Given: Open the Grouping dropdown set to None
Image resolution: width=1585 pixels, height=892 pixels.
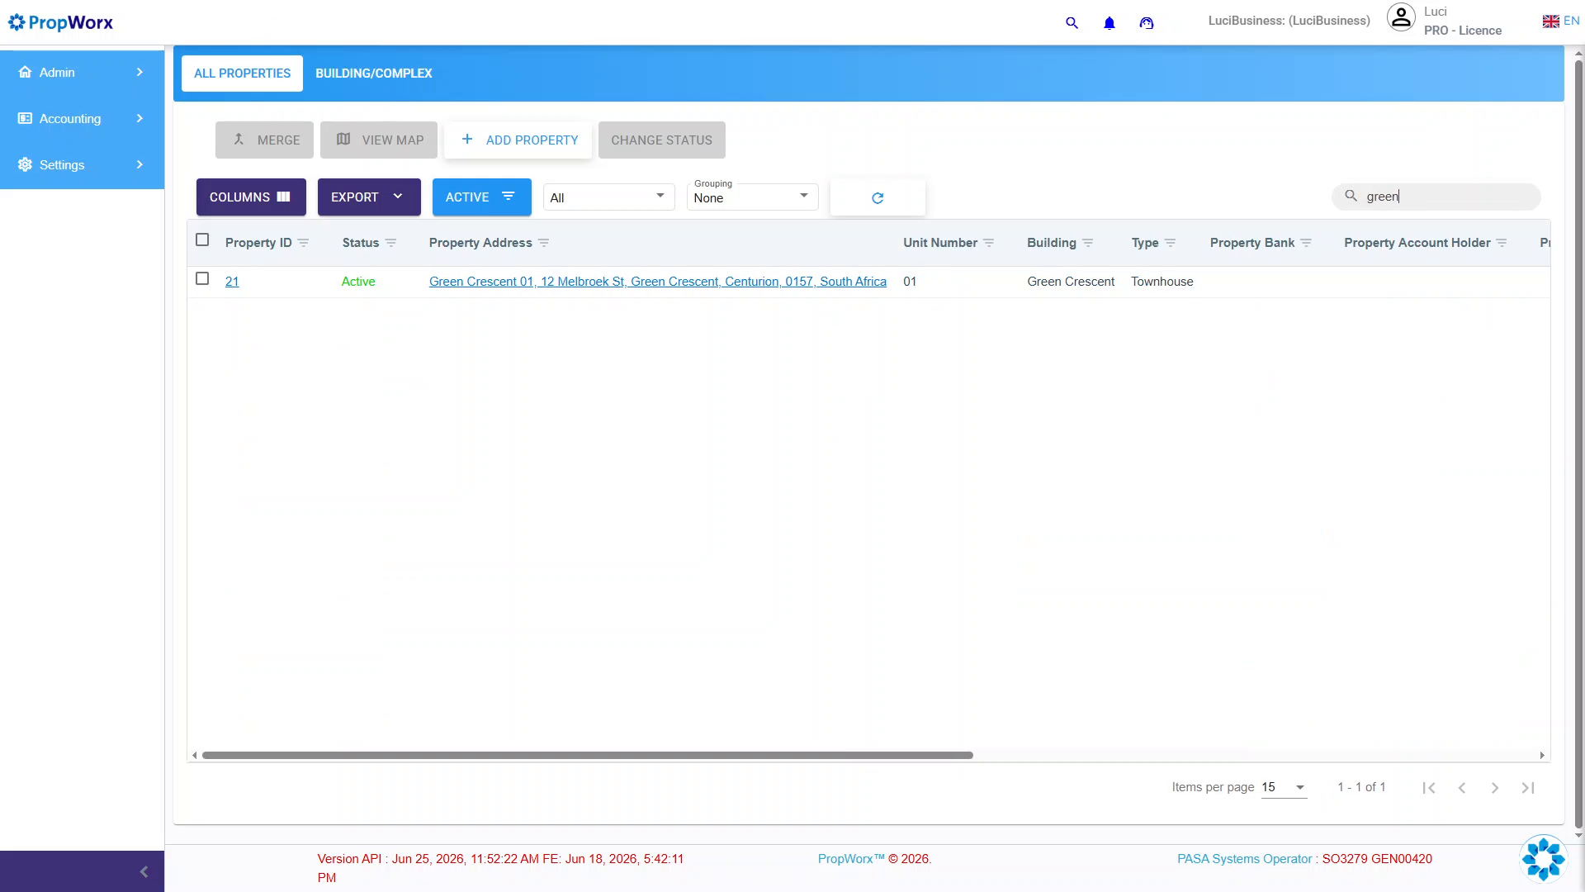Looking at the screenshot, I should [752, 197].
